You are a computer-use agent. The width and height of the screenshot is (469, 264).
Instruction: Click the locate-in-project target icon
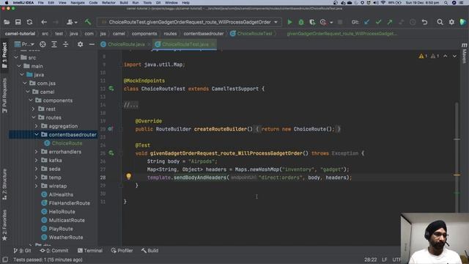(x=43, y=44)
